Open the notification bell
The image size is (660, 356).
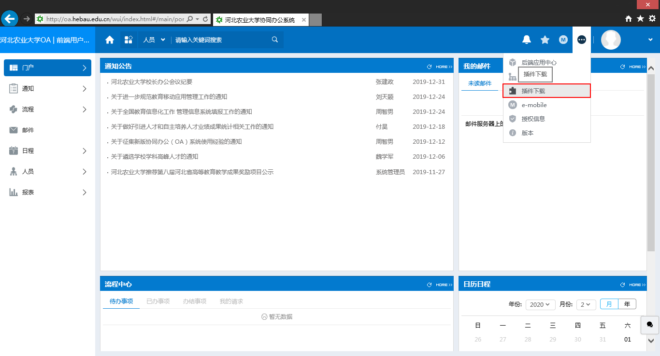(527, 40)
